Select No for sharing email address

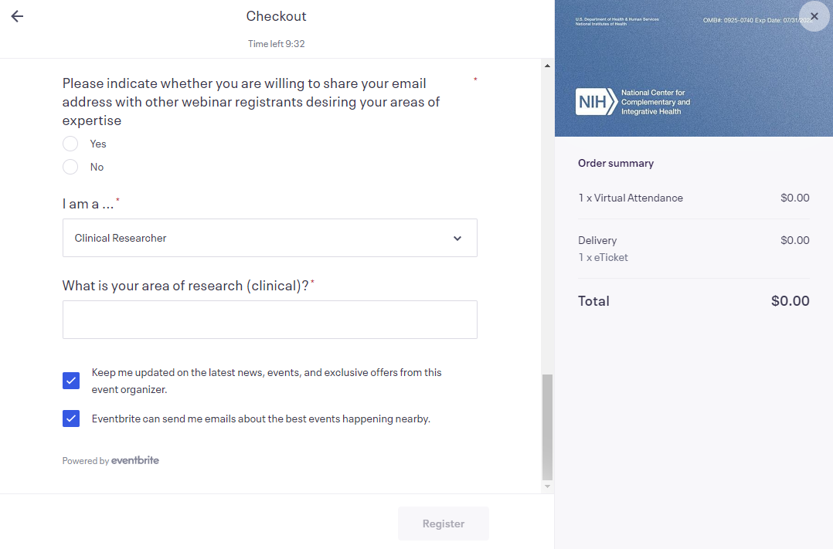(70, 167)
